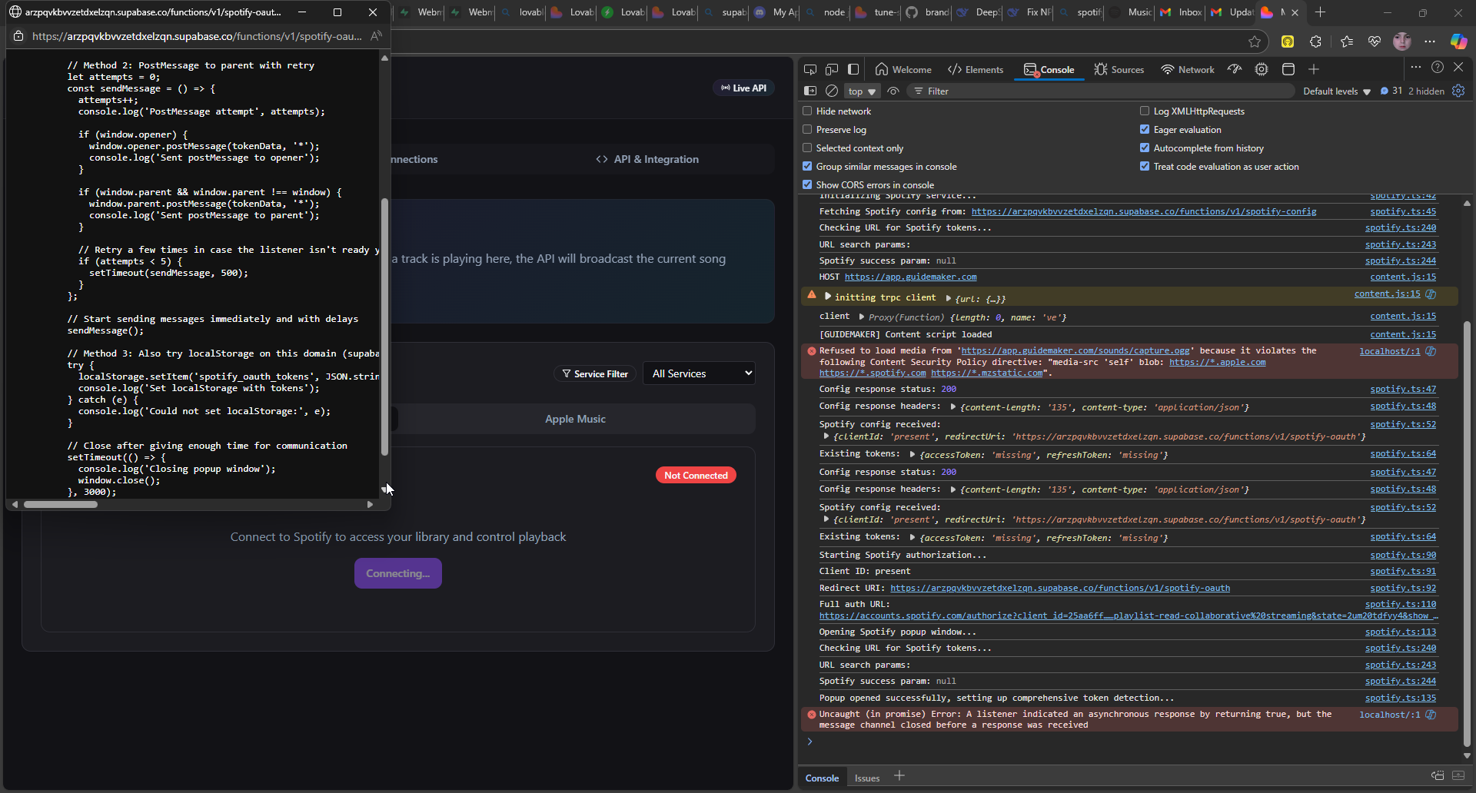
Task: Click the popup horizontal scrollbar thumb
Action: tap(61, 504)
